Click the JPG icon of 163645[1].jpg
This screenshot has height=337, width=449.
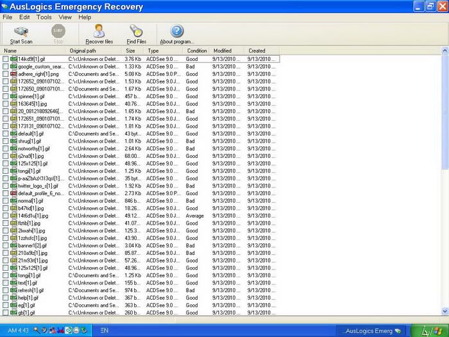(13, 104)
